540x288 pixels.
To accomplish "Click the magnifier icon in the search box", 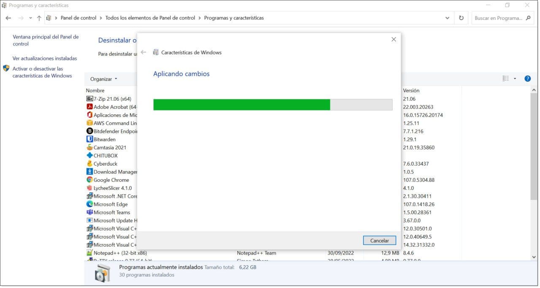I will (528, 18).
